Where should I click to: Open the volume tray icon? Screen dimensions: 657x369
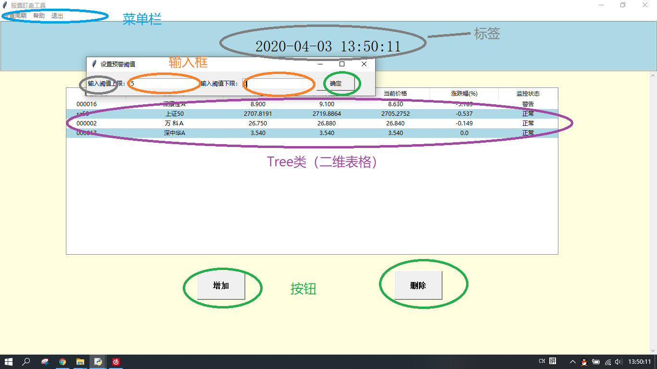point(619,362)
